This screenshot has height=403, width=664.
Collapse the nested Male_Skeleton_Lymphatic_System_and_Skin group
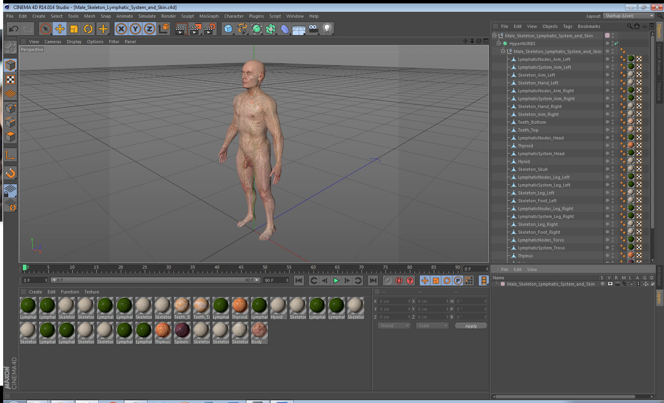coord(503,51)
